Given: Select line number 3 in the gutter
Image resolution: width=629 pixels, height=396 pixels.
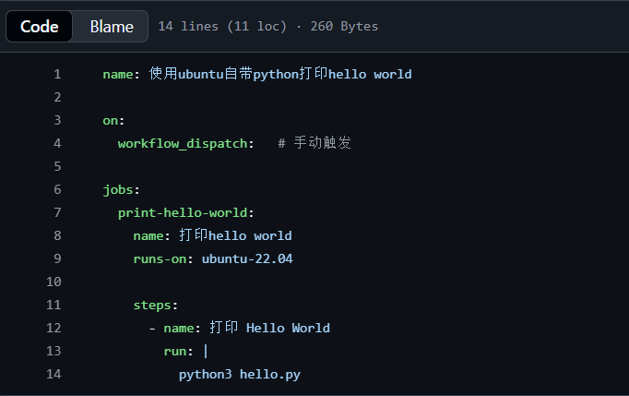Looking at the screenshot, I should [x=57, y=120].
